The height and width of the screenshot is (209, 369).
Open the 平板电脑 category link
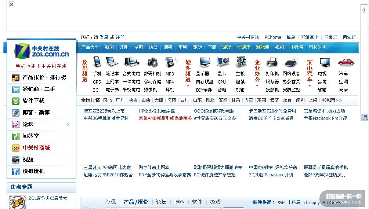tap(131, 90)
